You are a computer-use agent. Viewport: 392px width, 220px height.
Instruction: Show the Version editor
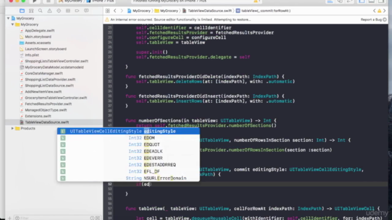tap(350, 1)
